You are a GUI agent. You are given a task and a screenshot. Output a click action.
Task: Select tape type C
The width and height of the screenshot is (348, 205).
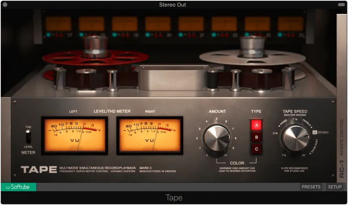(256, 149)
